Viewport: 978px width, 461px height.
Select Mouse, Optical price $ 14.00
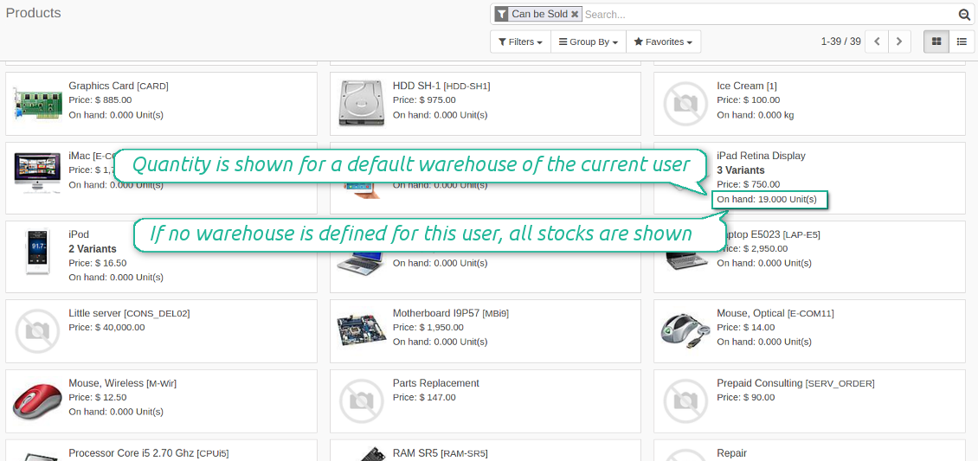[746, 327]
